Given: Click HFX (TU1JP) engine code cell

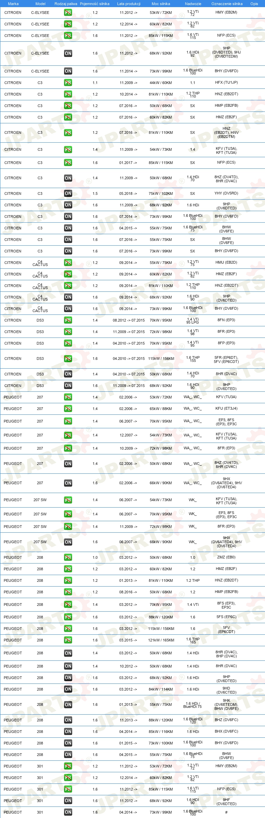Looking at the screenshot, I should pyautogui.click(x=226, y=83).
